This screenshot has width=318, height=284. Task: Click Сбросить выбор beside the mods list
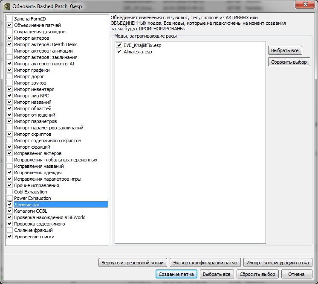click(x=289, y=62)
